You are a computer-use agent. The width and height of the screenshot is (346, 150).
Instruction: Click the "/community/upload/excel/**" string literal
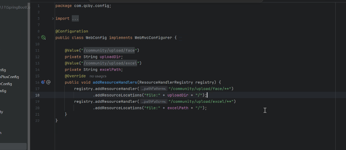(201, 102)
